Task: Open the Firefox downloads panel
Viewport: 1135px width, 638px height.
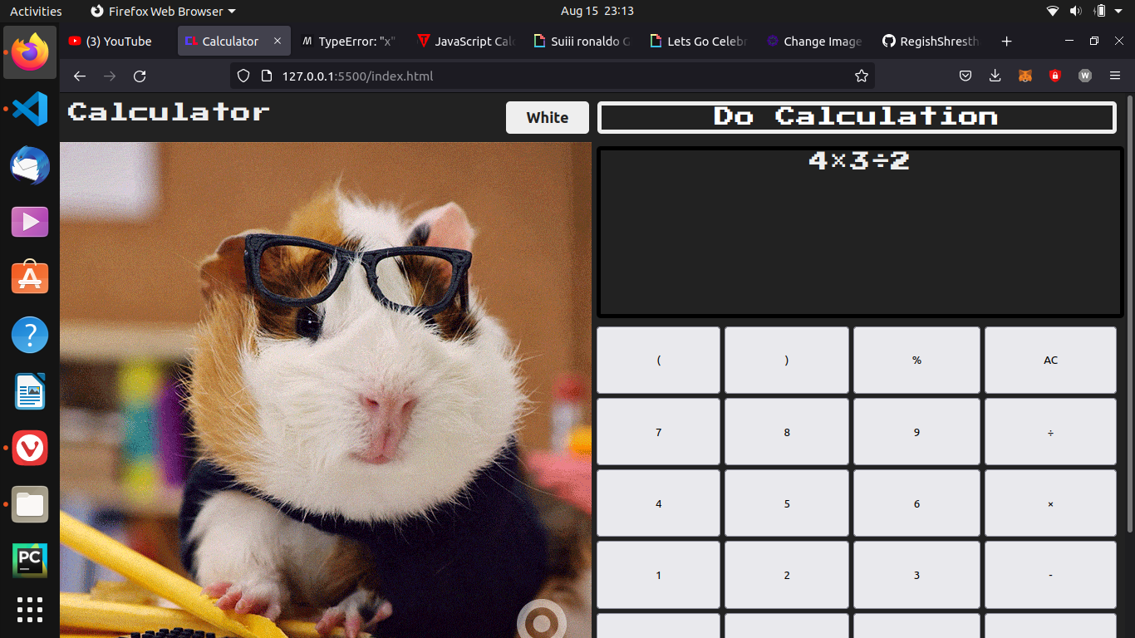Action: [x=995, y=76]
